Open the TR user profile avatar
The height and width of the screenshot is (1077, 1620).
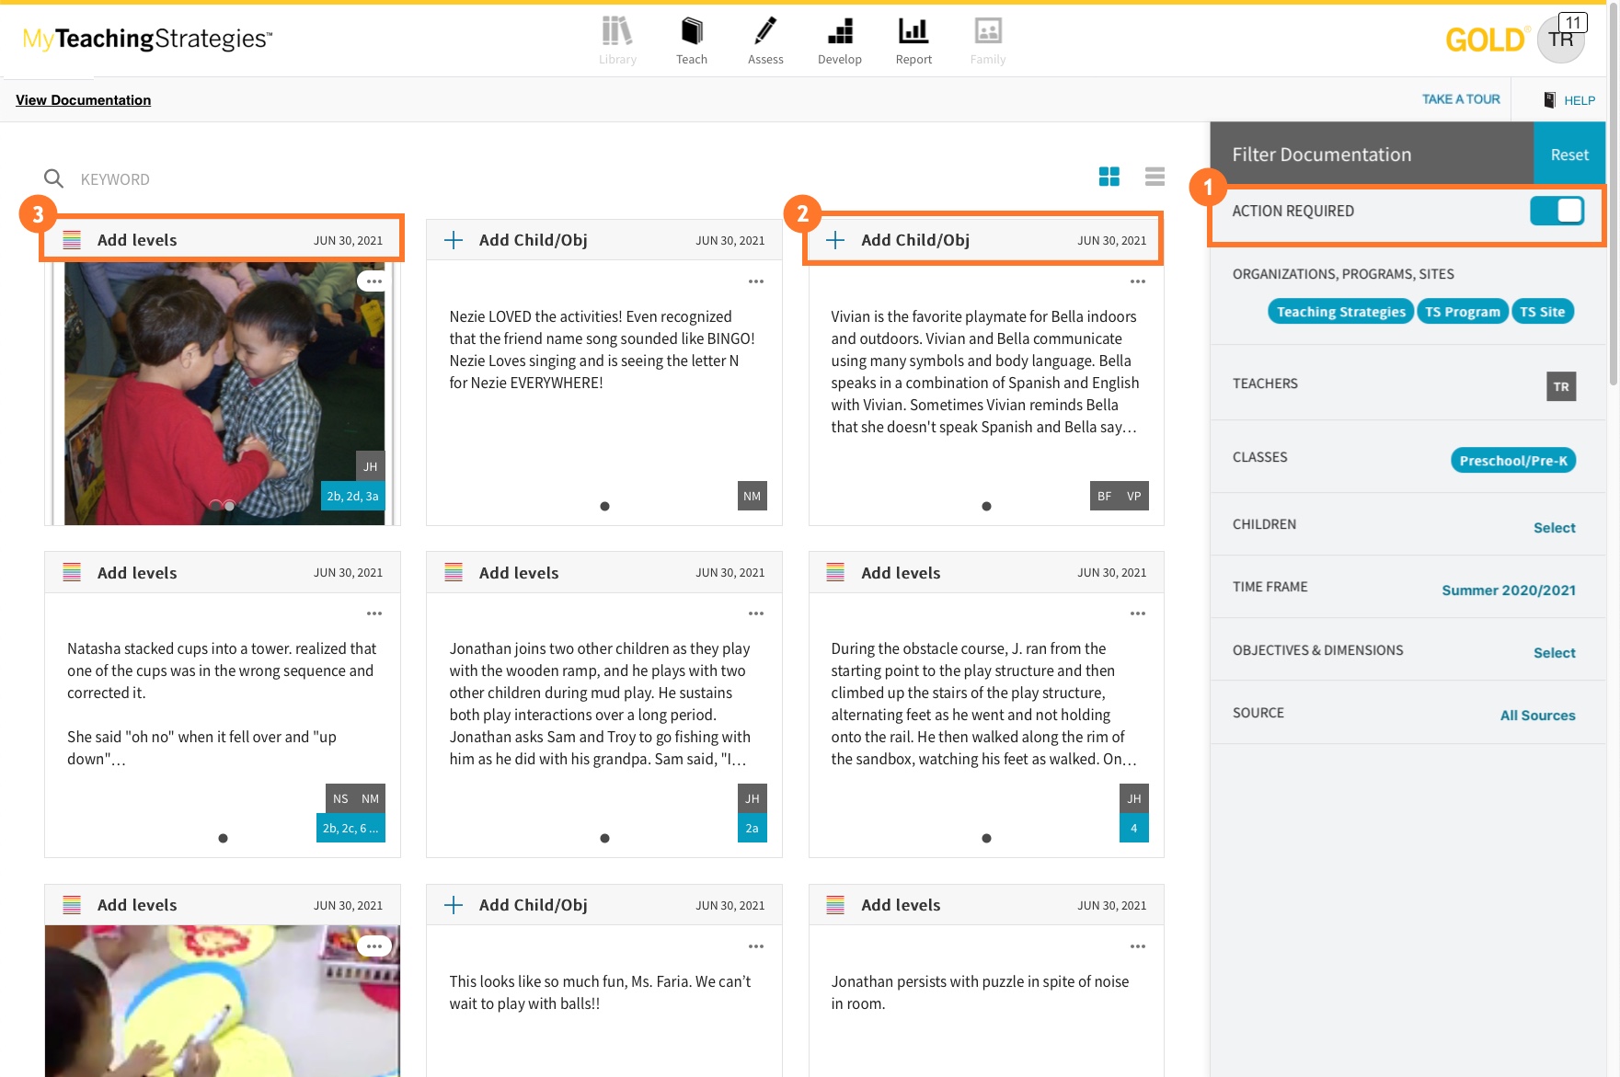1560,40
